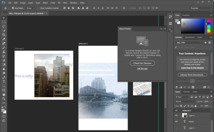Collapse the Artboard 2 layer group
This screenshot has height=132, width=214.
coord(180,110)
